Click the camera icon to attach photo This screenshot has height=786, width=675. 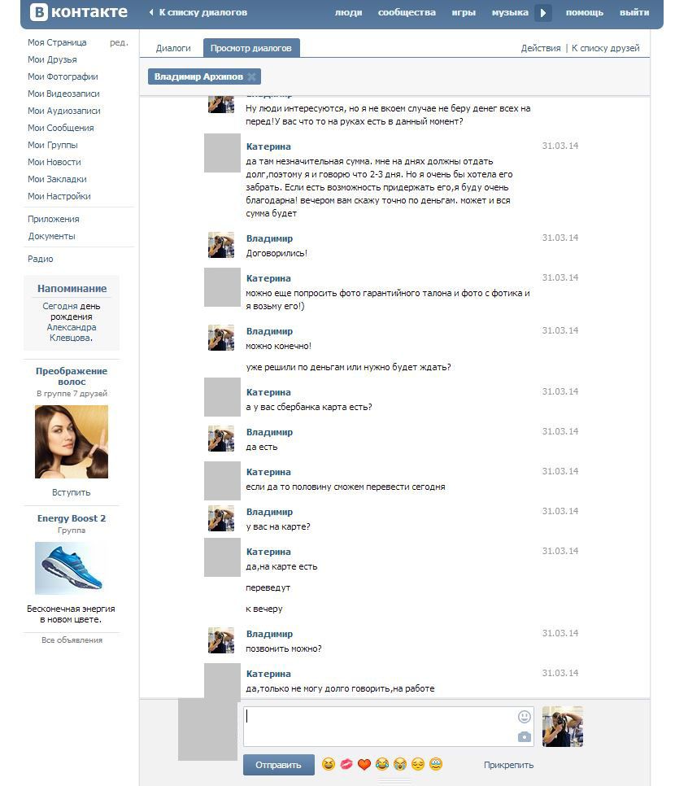[524, 737]
